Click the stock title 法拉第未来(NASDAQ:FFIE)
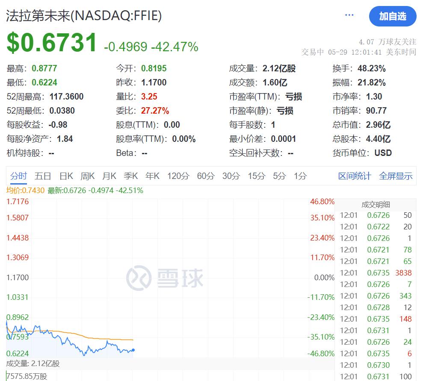 point(84,15)
